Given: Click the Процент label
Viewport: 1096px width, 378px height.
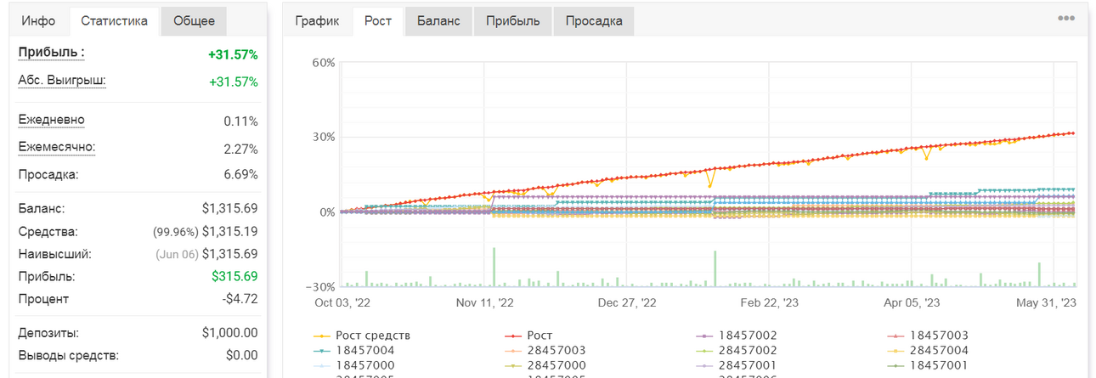Looking at the screenshot, I should (43, 299).
